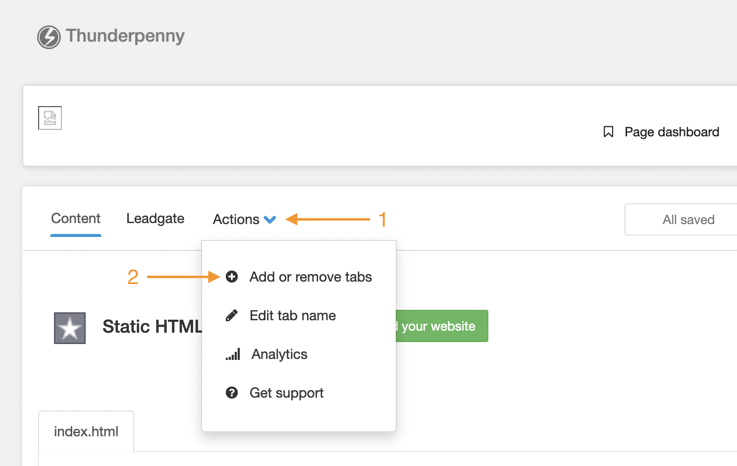
Task: Open the Actions dropdown menu
Action: point(236,219)
